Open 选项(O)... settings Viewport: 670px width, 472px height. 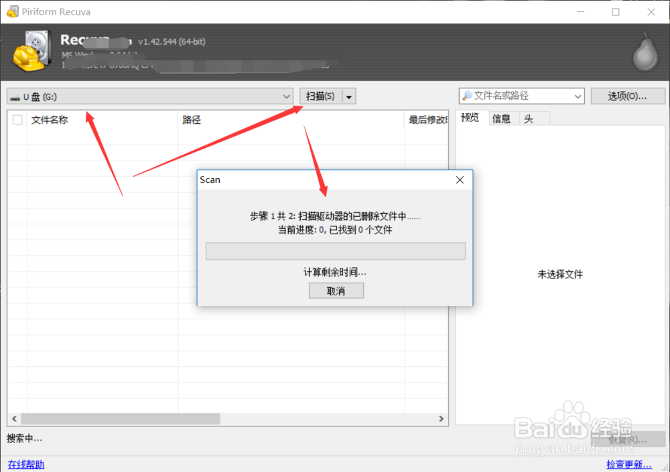(628, 96)
